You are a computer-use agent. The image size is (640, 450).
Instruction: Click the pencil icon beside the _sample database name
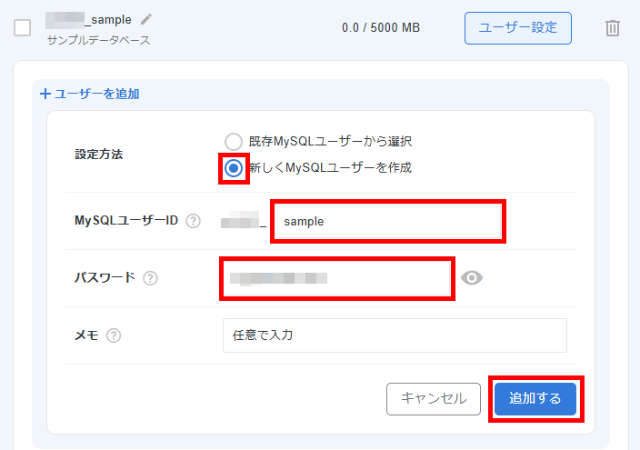click(x=146, y=19)
